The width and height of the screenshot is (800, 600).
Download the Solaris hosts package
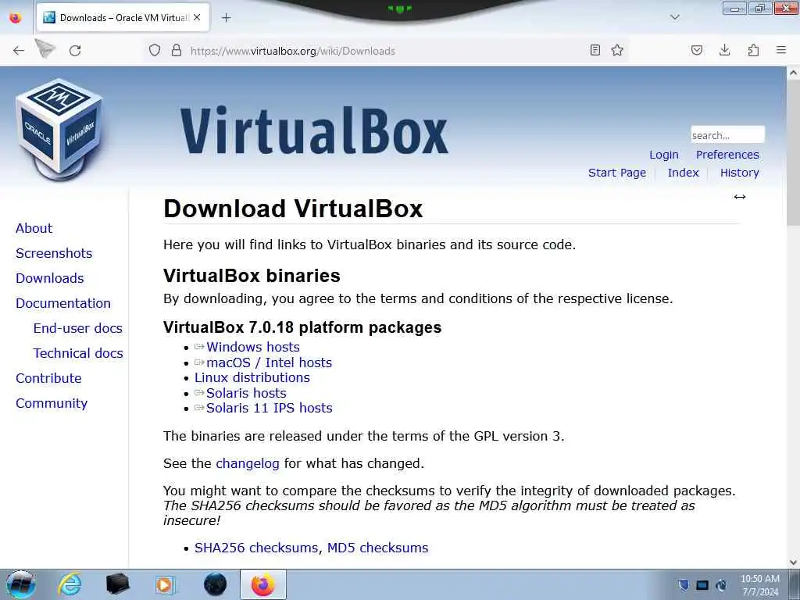(x=246, y=393)
